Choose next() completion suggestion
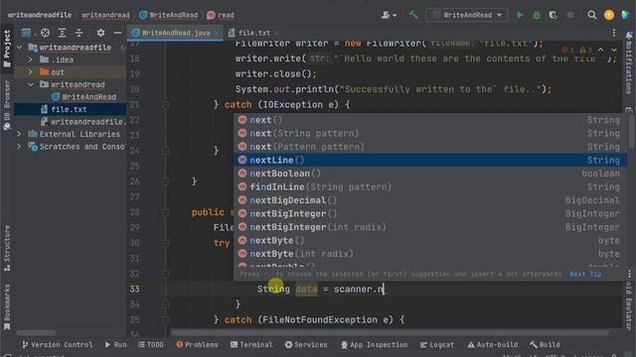Viewport: 636px width, 357px height. 430,120
